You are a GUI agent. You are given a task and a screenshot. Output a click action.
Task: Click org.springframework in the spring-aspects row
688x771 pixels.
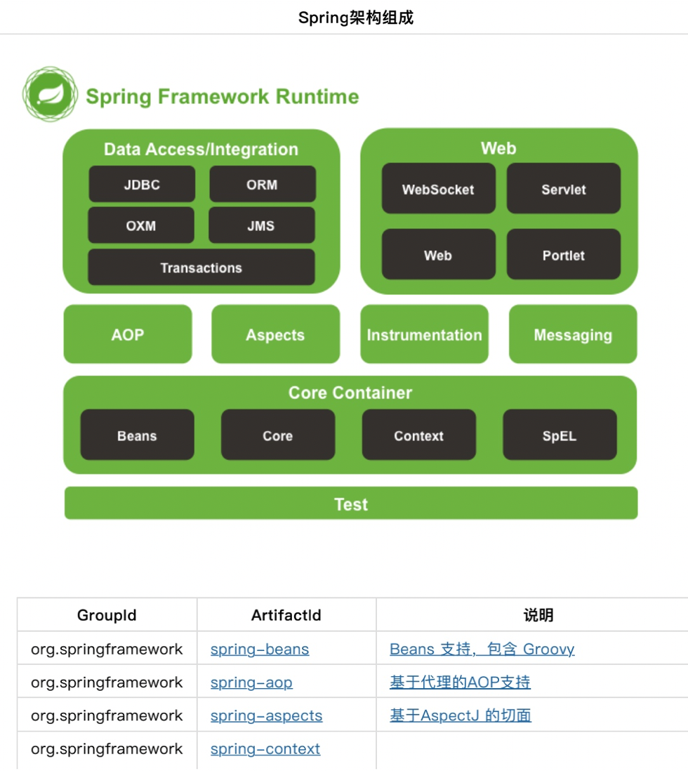107,716
